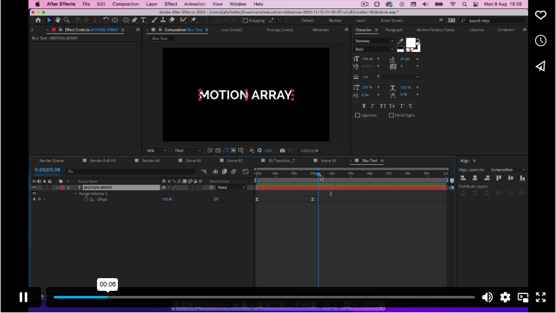The width and height of the screenshot is (556, 313).
Task: Select the Selection arrow tool
Action: pos(49,20)
